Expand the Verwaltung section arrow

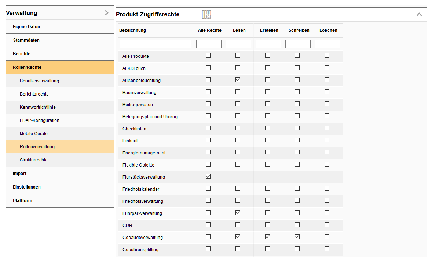tap(106, 12)
